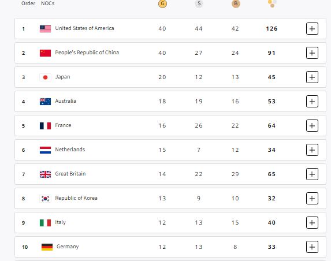Viewport: 331px width, 261px height.
Task: Click the total medals column icon
Action: point(272,3)
